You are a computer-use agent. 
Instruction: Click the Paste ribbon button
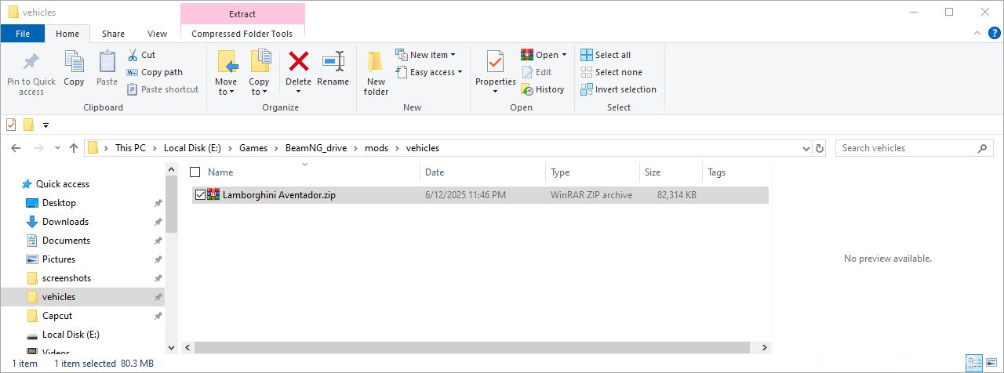(x=107, y=69)
